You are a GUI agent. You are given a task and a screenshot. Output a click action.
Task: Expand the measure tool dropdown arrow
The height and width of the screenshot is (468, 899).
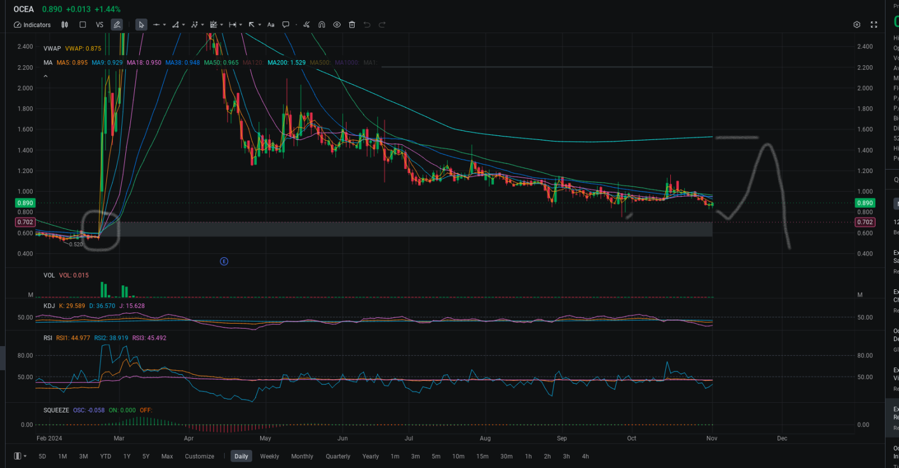tap(240, 25)
